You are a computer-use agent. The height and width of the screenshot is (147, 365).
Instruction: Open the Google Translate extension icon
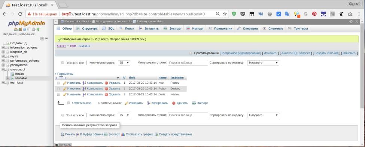click(x=288, y=14)
